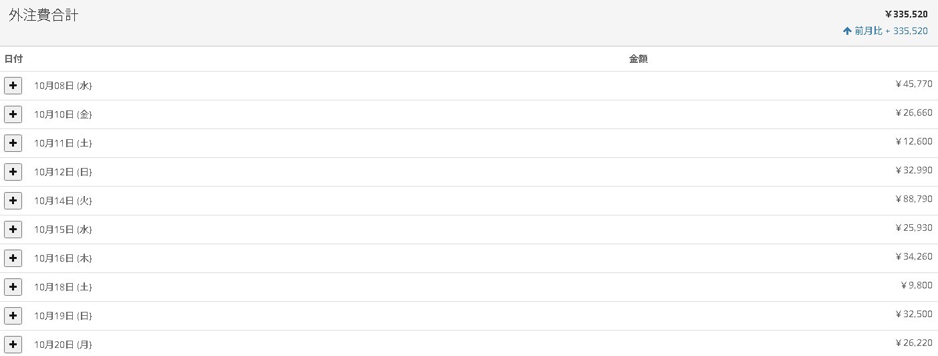Expand the 10月18日 (土) row
Viewport: 938px width, 356px height.
click(x=13, y=287)
